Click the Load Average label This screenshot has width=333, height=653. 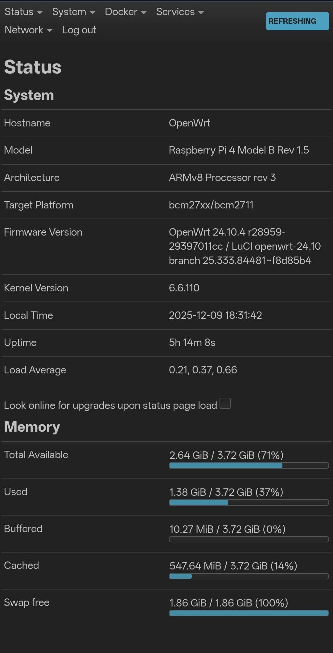click(x=35, y=370)
